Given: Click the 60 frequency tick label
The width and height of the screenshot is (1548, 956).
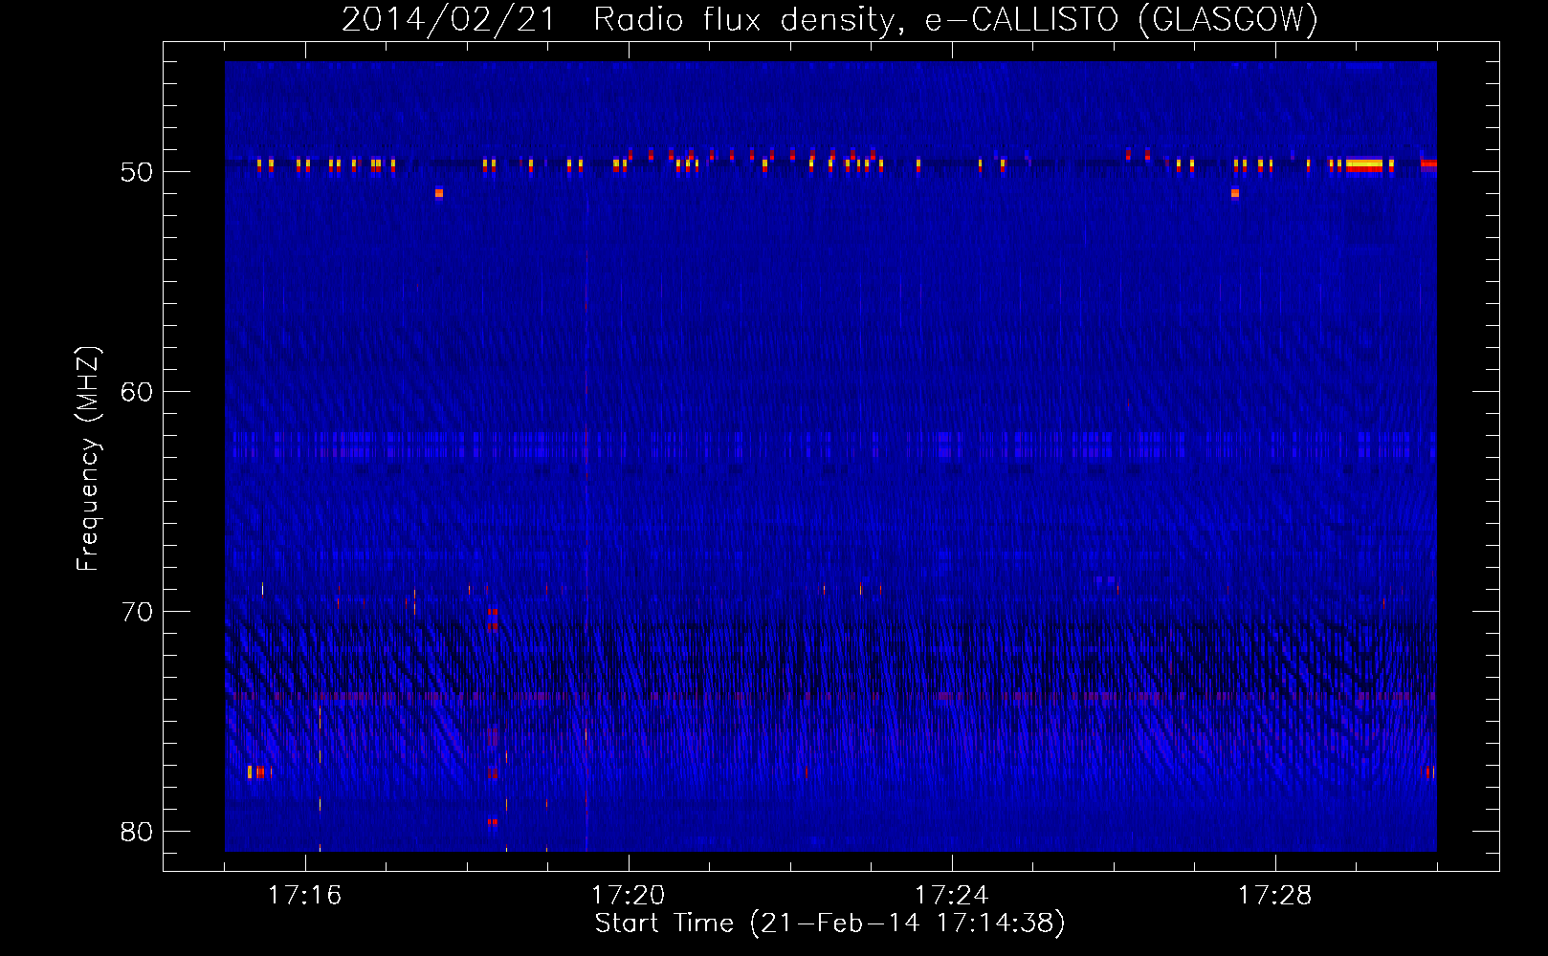Looking at the screenshot, I should (x=137, y=392).
